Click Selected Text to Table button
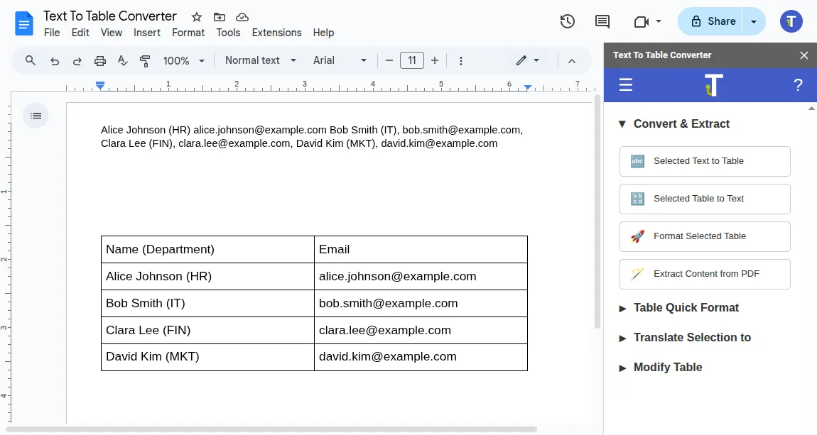817x435 pixels. click(705, 161)
